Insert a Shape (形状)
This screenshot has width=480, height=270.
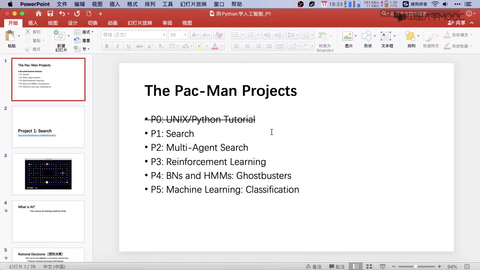click(368, 39)
